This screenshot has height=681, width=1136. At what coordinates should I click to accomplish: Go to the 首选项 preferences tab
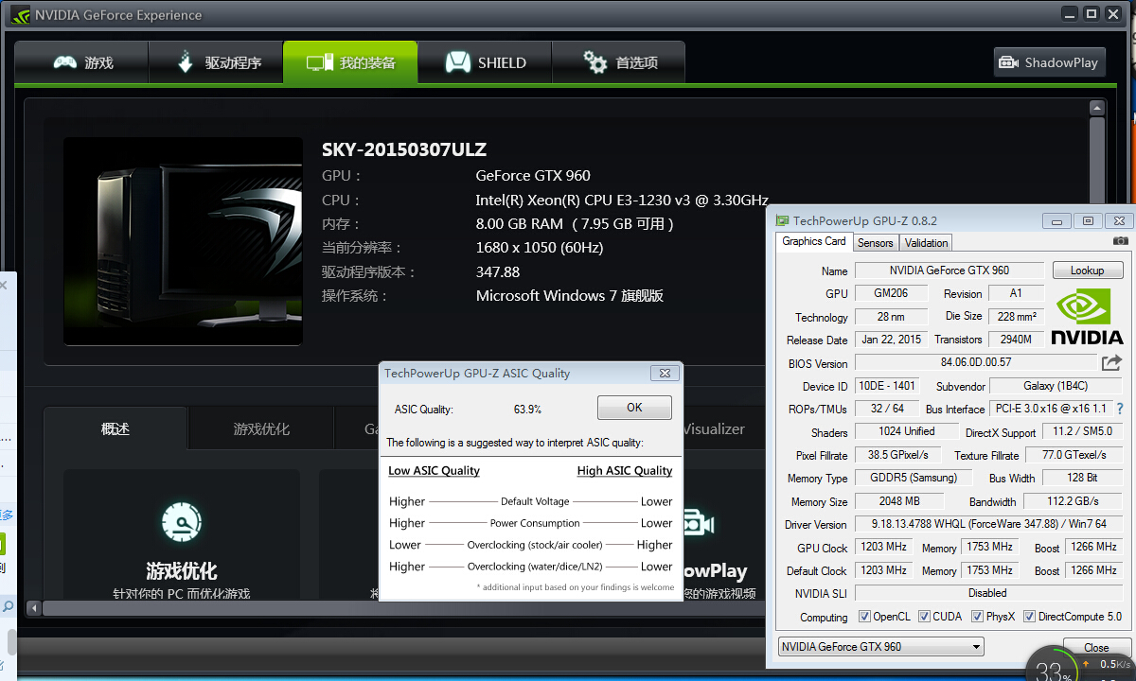[x=619, y=62]
